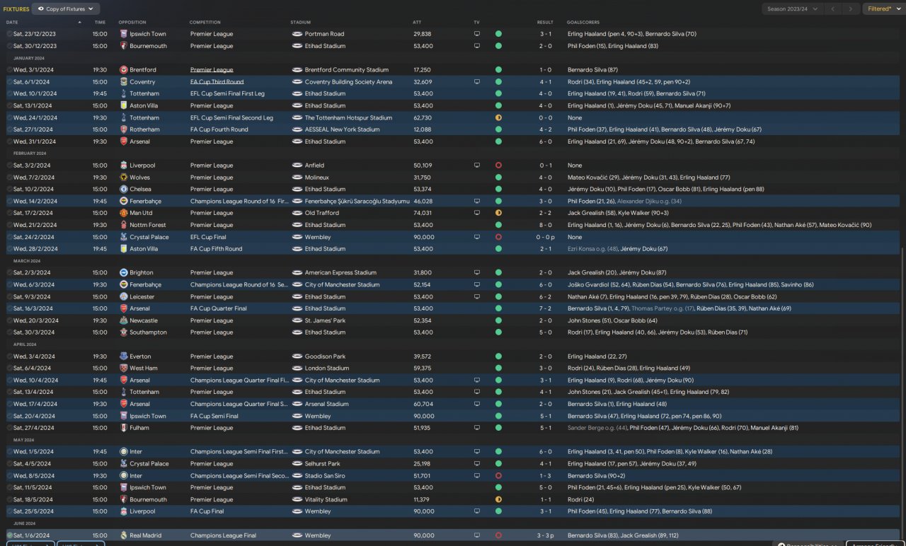Sort by the Opposition column header
The image size is (906, 546).
132,23
